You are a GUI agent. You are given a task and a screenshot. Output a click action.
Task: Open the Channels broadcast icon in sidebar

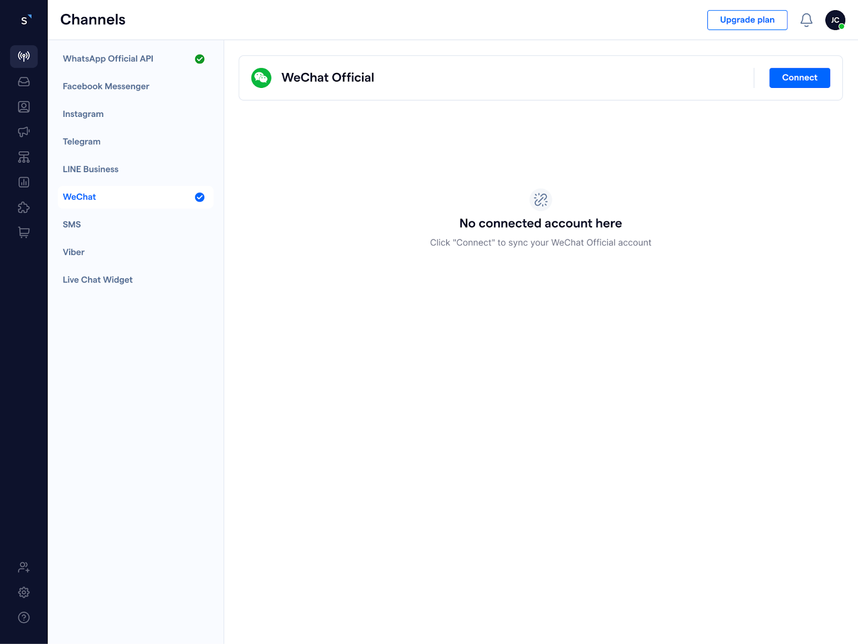coord(24,56)
